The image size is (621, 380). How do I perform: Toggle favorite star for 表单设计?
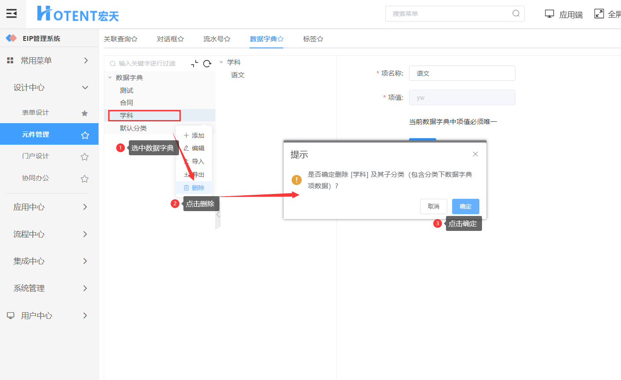pyautogui.click(x=84, y=113)
